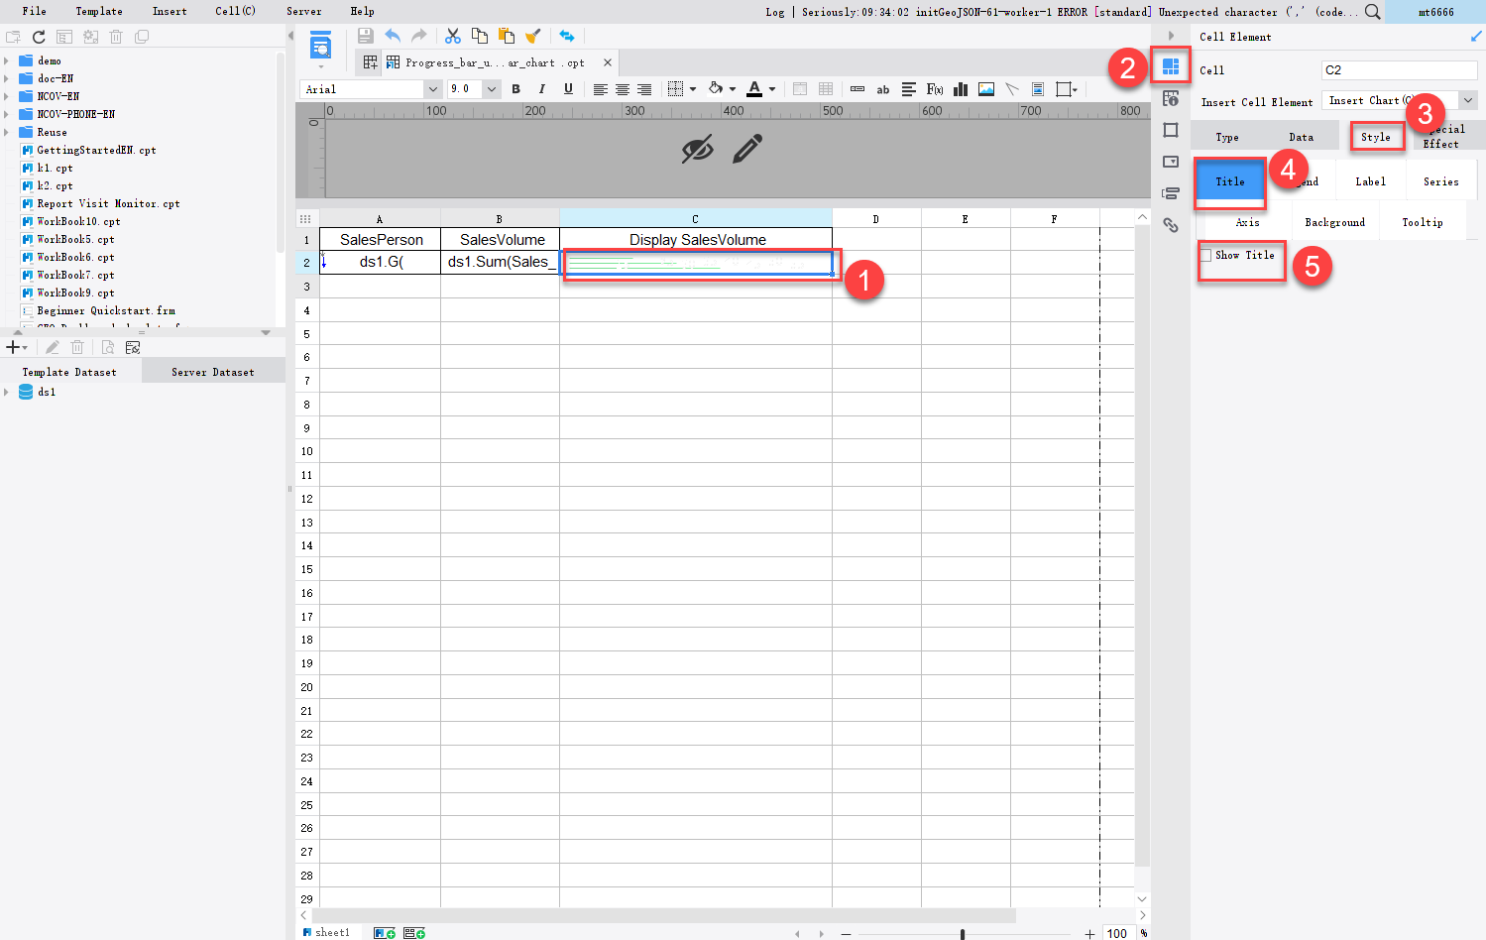Toggle bold formatting in the toolbar
The image size is (1486, 940).
point(516,89)
